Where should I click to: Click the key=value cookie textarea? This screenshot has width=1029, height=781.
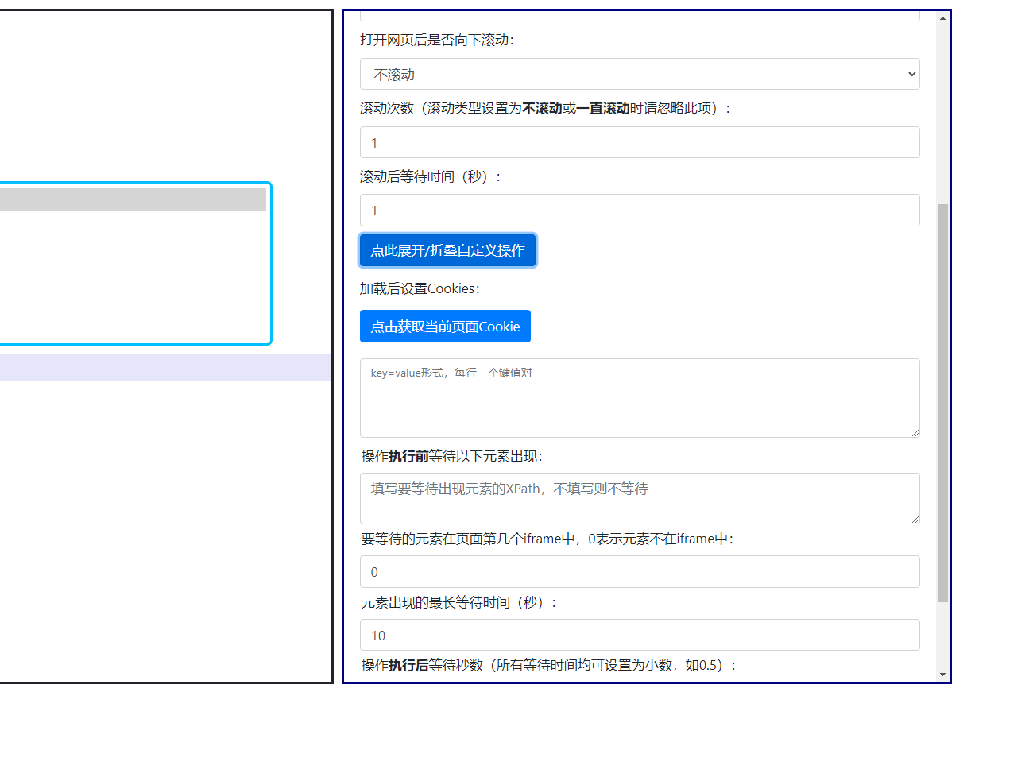640,397
